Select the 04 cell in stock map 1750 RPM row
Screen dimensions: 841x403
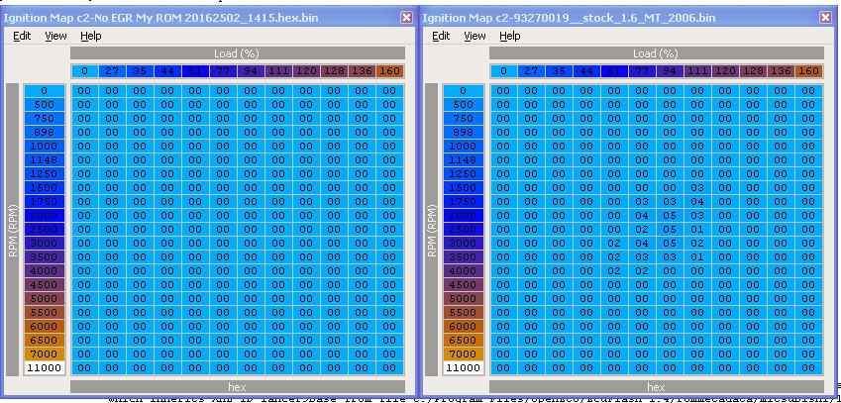click(x=697, y=202)
